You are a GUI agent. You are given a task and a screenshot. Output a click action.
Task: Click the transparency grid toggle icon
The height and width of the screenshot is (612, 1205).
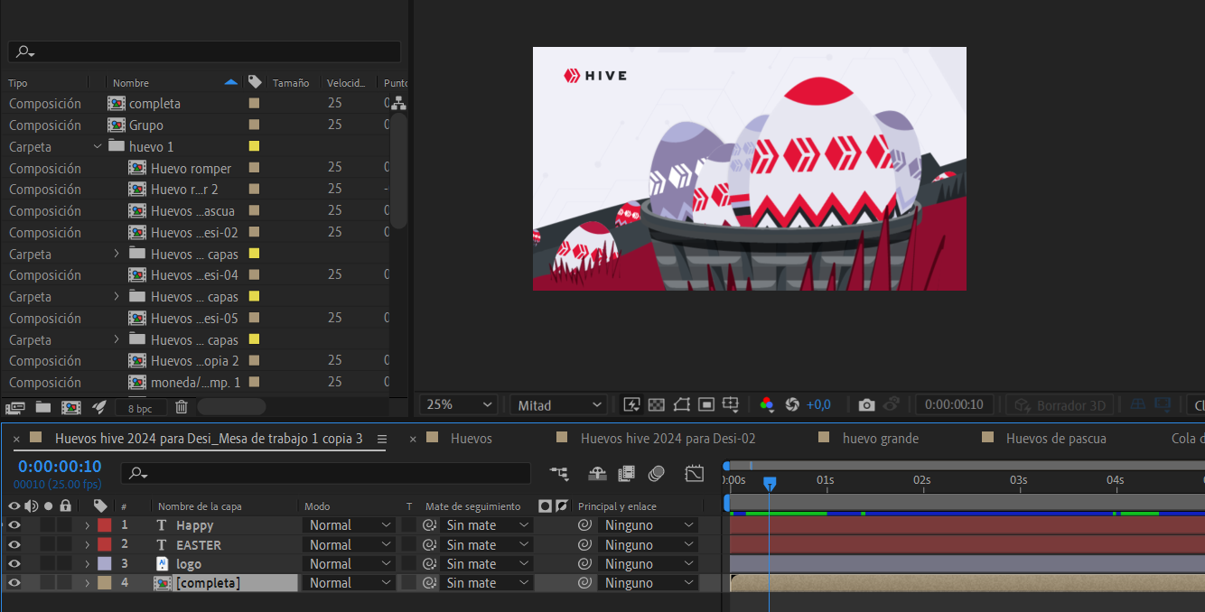[x=657, y=405]
